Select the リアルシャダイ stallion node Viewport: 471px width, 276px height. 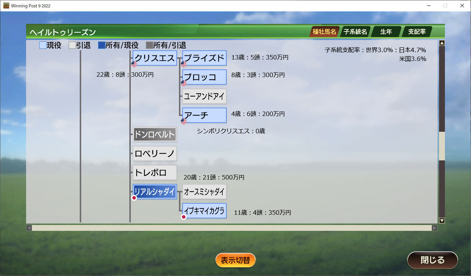pos(155,192)
